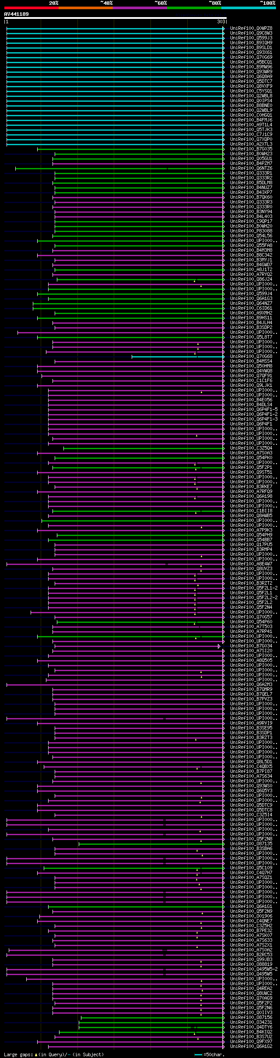Viewport: 280px width, 1058px height.
Task: Select label UniRef100_Q6P4F1-3
Action: (x=254, y=419)
